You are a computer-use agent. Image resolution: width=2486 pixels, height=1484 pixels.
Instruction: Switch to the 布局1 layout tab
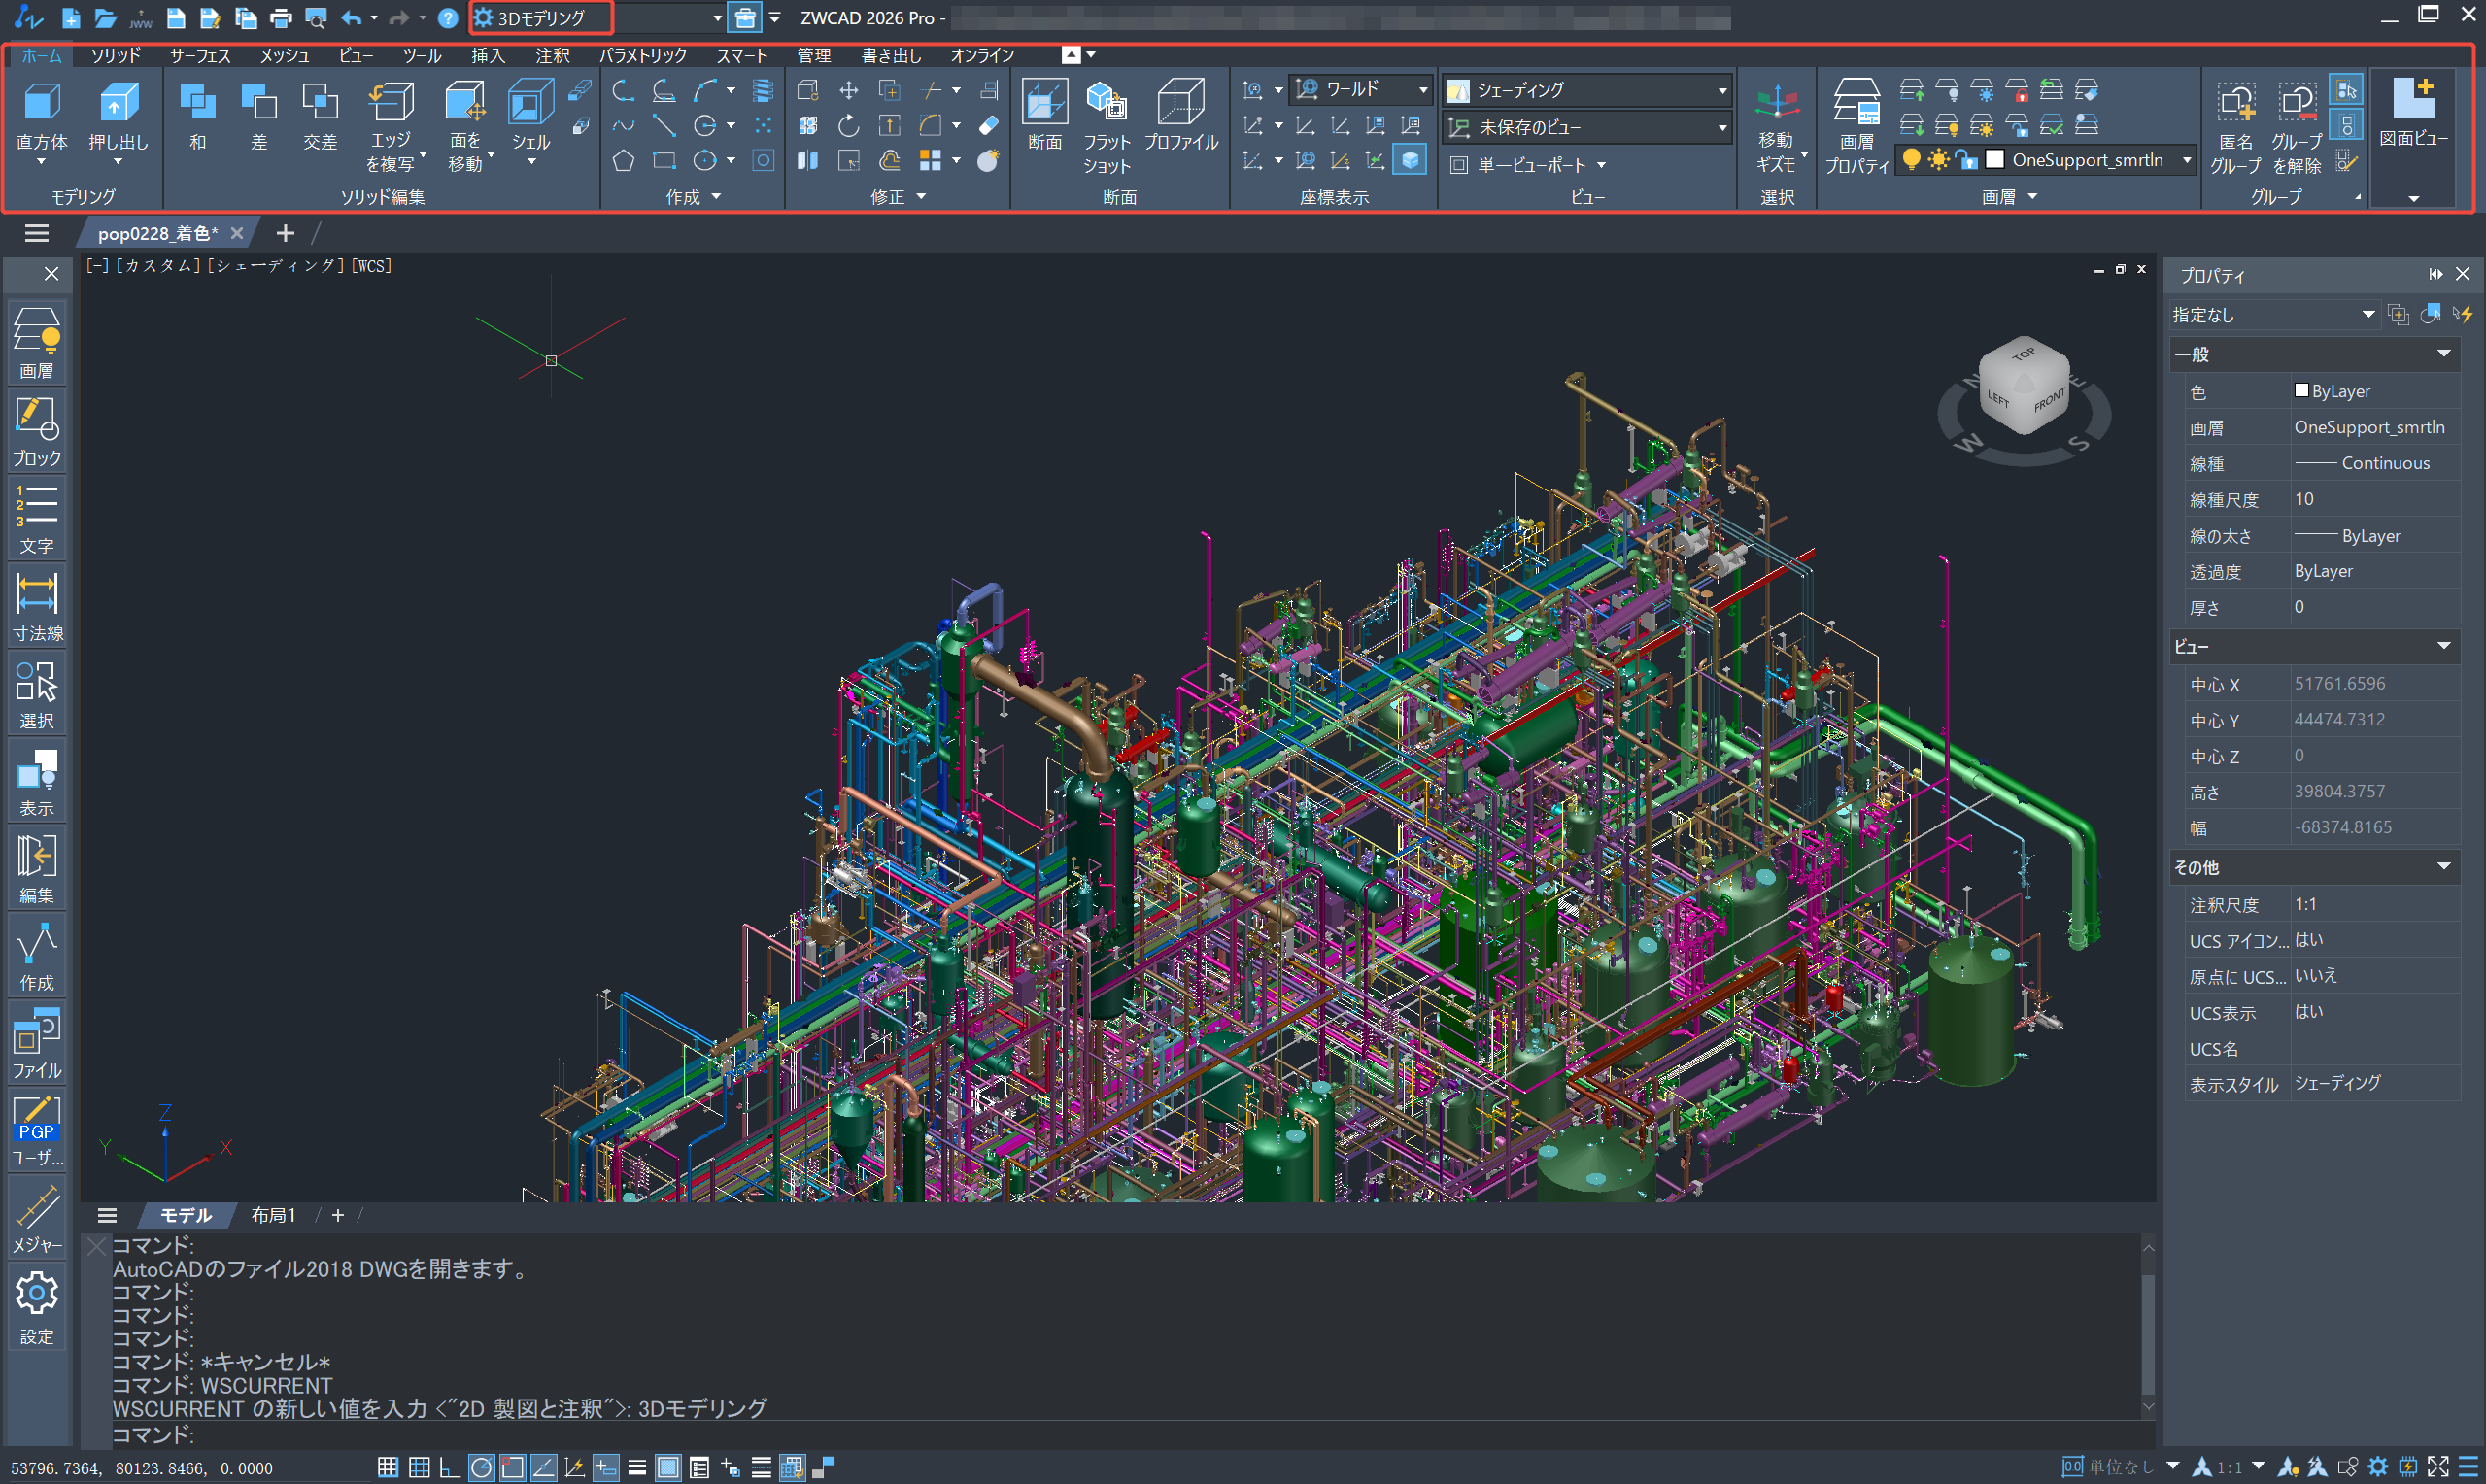coord(273,1215)
